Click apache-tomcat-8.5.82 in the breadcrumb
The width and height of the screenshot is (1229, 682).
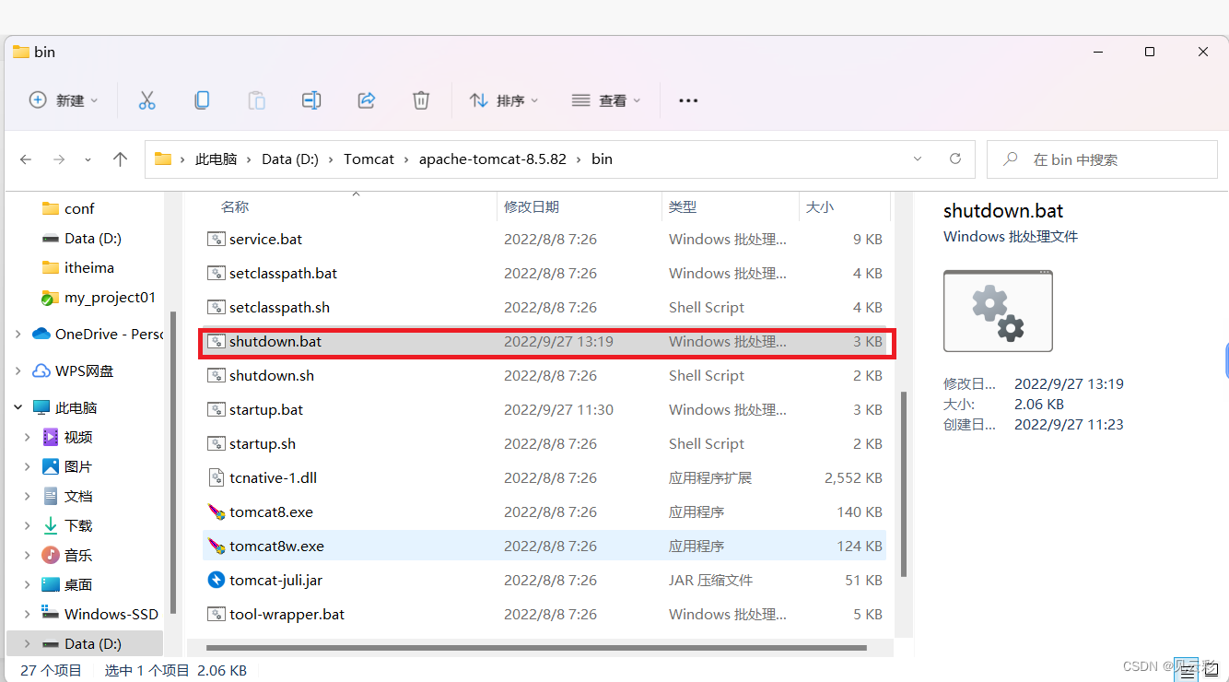[493, 159]
